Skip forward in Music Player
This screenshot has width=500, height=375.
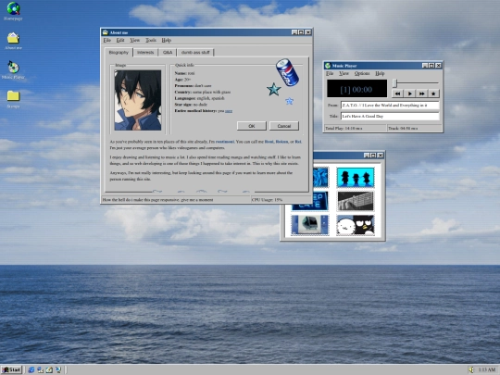(x=421, y=94)
